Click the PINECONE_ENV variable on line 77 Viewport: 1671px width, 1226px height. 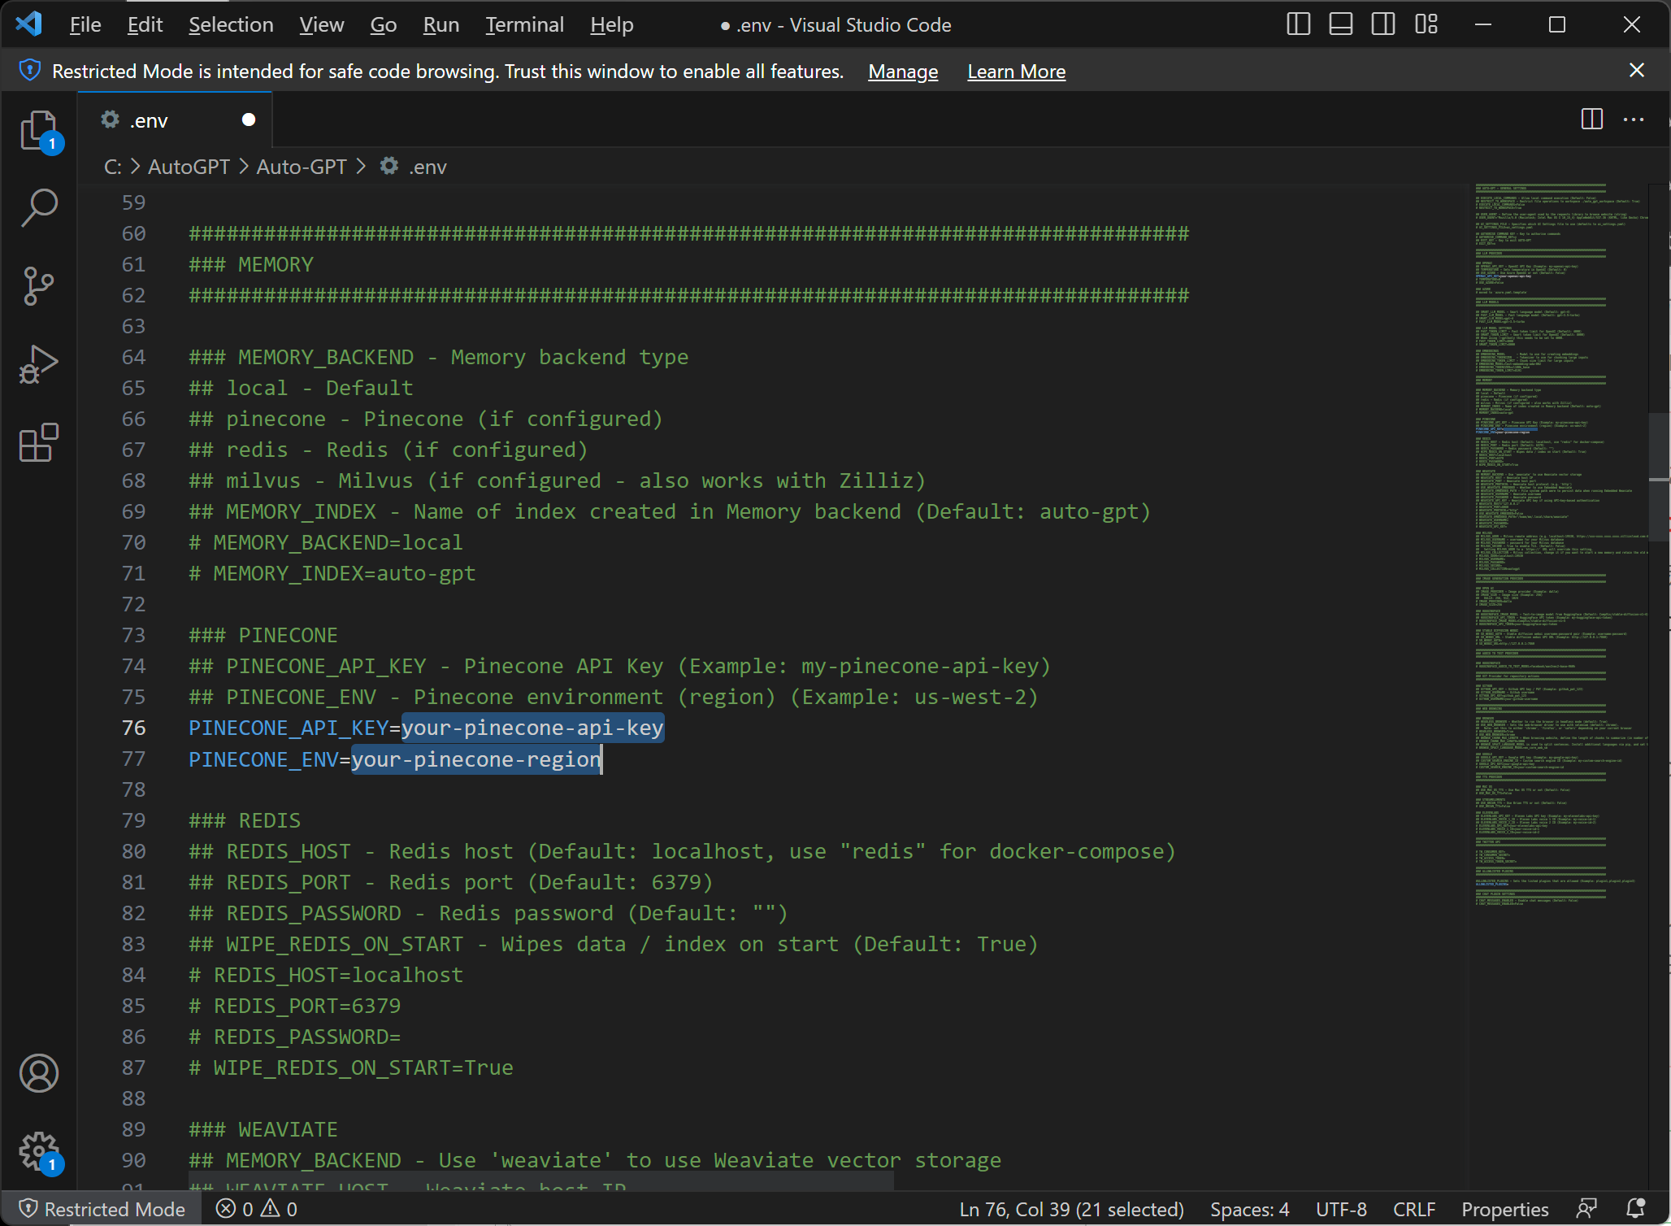click(263, 759)
